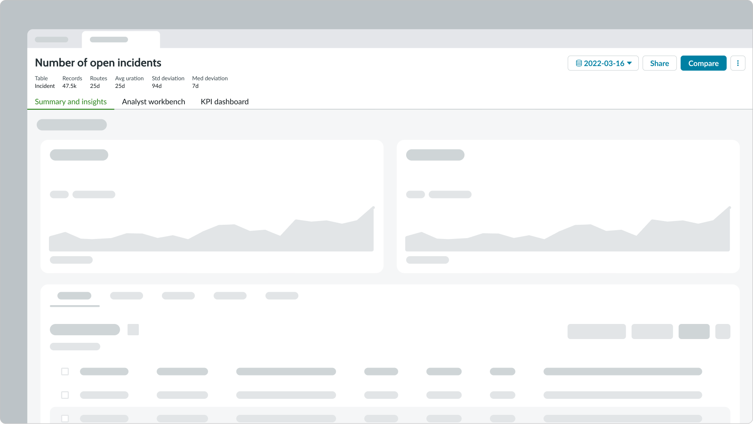Click the inactive browser-style tab placeholder
Screen dimensions: 753x424
click(51, 39)
